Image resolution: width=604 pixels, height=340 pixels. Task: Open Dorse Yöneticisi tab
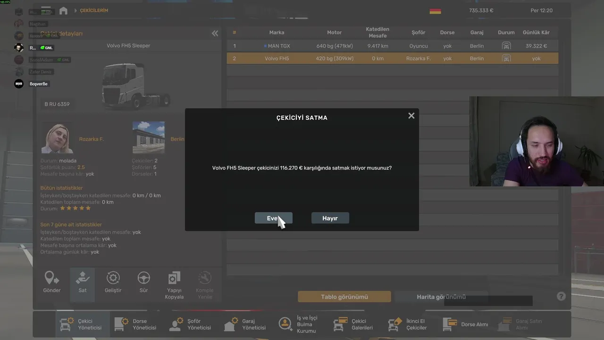pos(137,324)
